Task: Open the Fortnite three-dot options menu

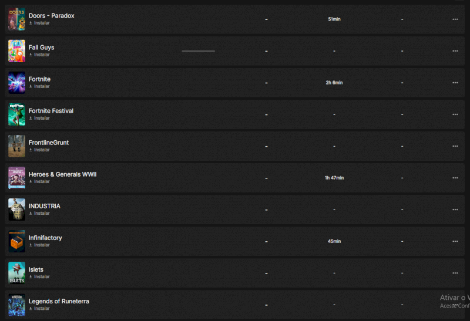Action: coord(455,83)
